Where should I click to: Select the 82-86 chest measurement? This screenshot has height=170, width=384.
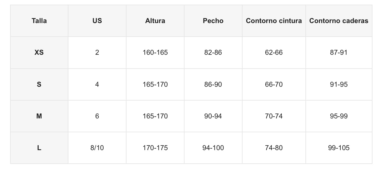213,52
